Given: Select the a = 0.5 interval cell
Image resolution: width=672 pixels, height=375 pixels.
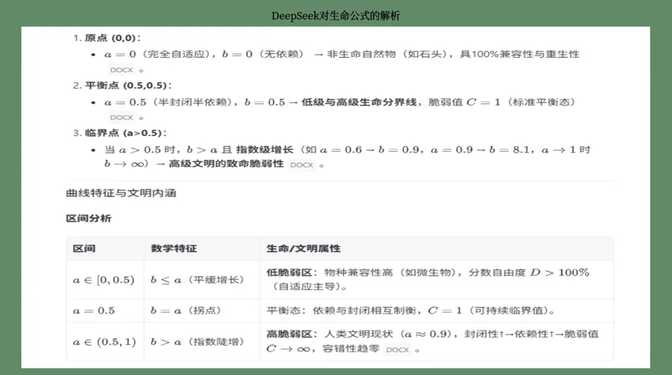Looking at the screenshot, I should click(x=94, y=310).
